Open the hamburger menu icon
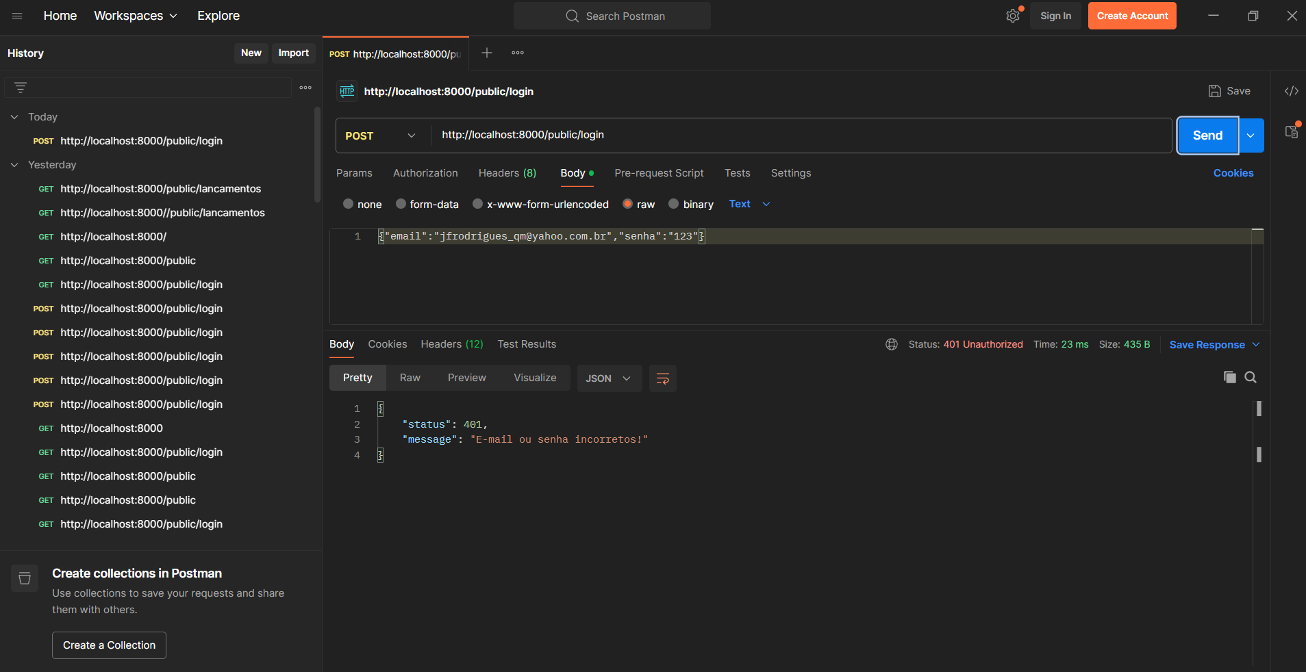 click(17, 16)
